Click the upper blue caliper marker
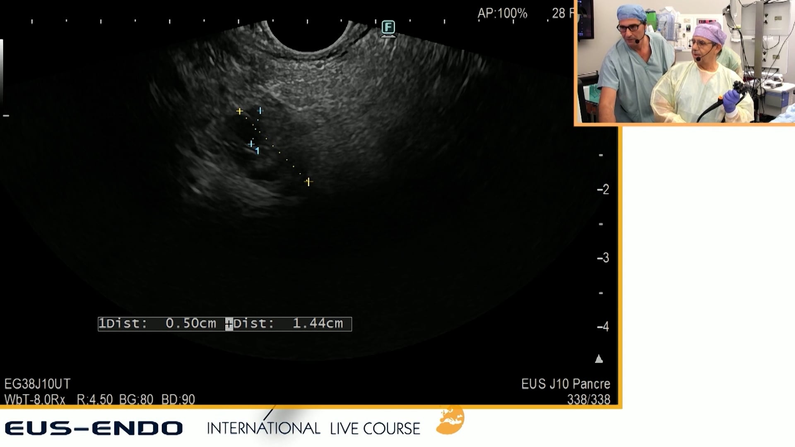The image size is (795, 447). click(x=260, y=111)
